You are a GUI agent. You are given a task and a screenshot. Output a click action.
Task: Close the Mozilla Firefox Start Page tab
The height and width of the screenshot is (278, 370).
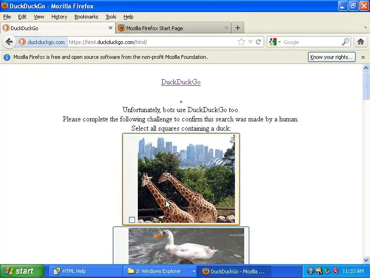tap(226, 28)
